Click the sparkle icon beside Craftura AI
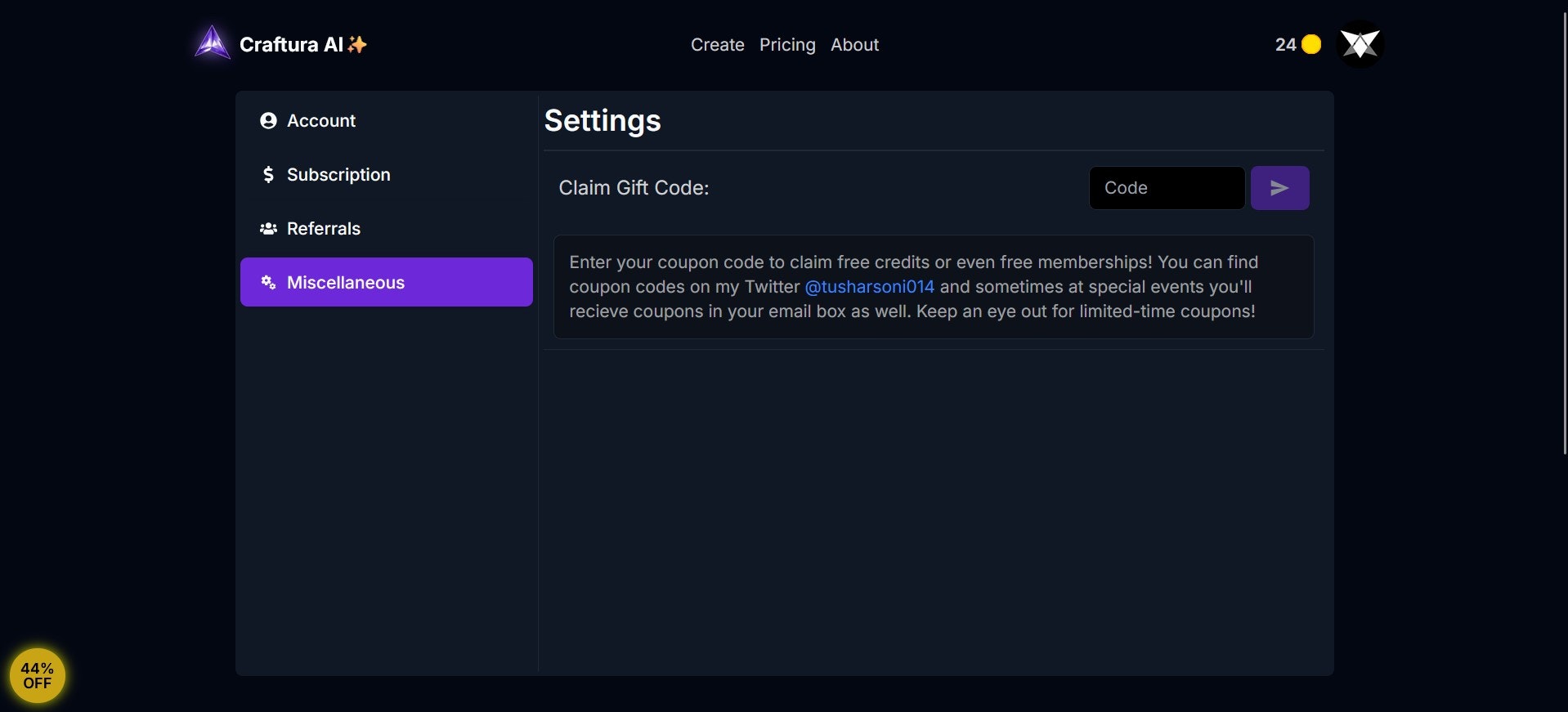The image size is (1568, 712). 357,45
